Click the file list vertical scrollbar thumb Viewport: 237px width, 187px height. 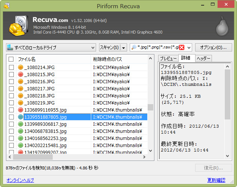click(x=150, y=107)
